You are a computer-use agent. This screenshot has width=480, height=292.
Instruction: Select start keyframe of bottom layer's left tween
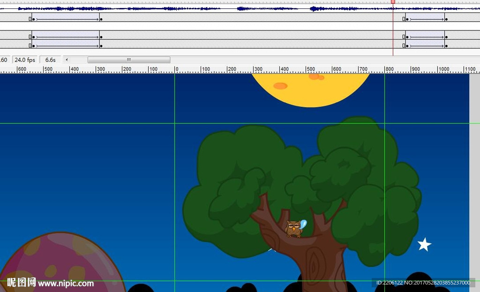point(33,46)
